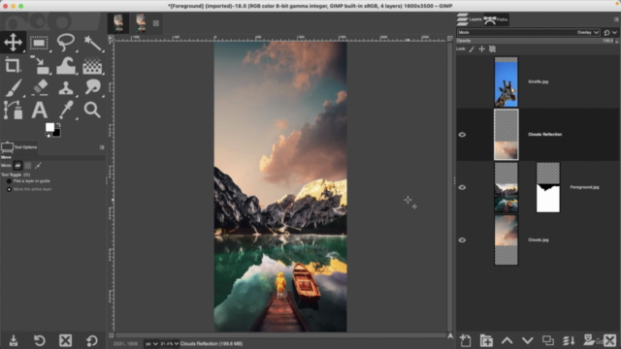Select the Text tool
The image size is (621, 349).
39,110
